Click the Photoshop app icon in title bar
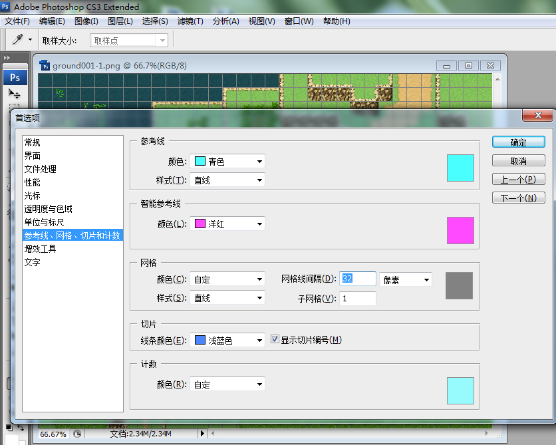This screenshot has height=445, width=556. 6,7
